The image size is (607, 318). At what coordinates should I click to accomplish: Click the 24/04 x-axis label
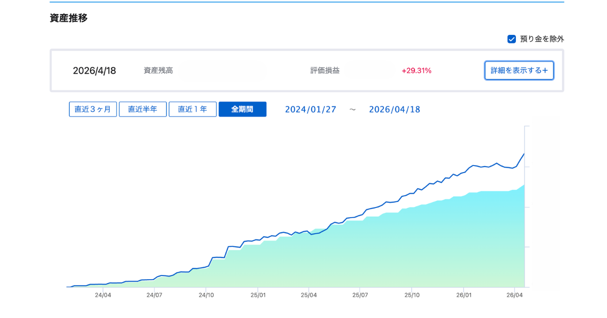103,295
